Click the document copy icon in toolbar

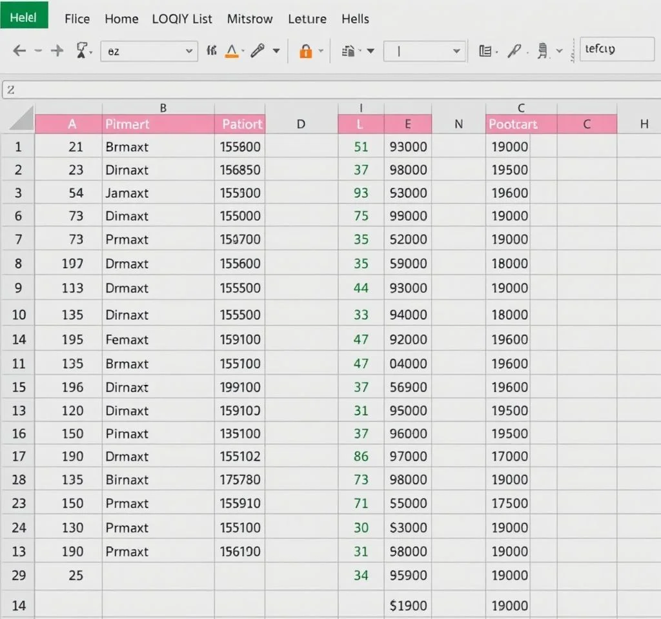click(x=350, y=51)
